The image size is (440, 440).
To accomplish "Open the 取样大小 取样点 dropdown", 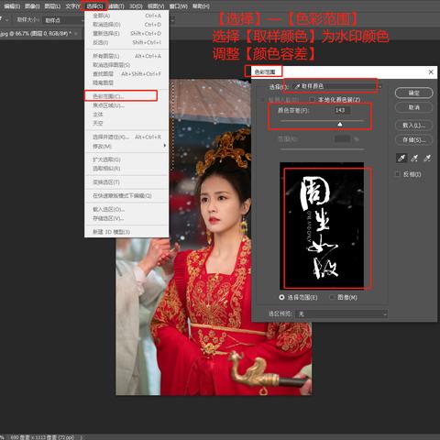I will (x=63, y=20).
